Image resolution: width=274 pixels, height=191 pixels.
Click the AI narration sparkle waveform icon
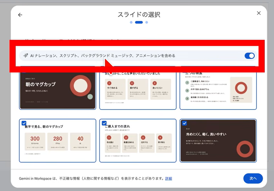pyautogui.click(x=25, y=56)
